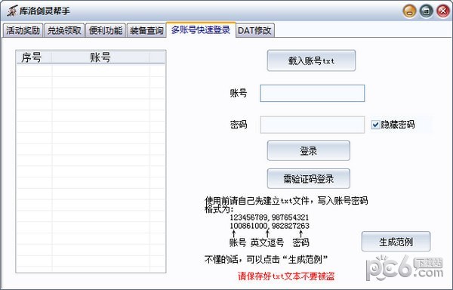Select the 多账号快速登录 tab
This screenshot has width=453, height=290.
(x=201, y=29)
